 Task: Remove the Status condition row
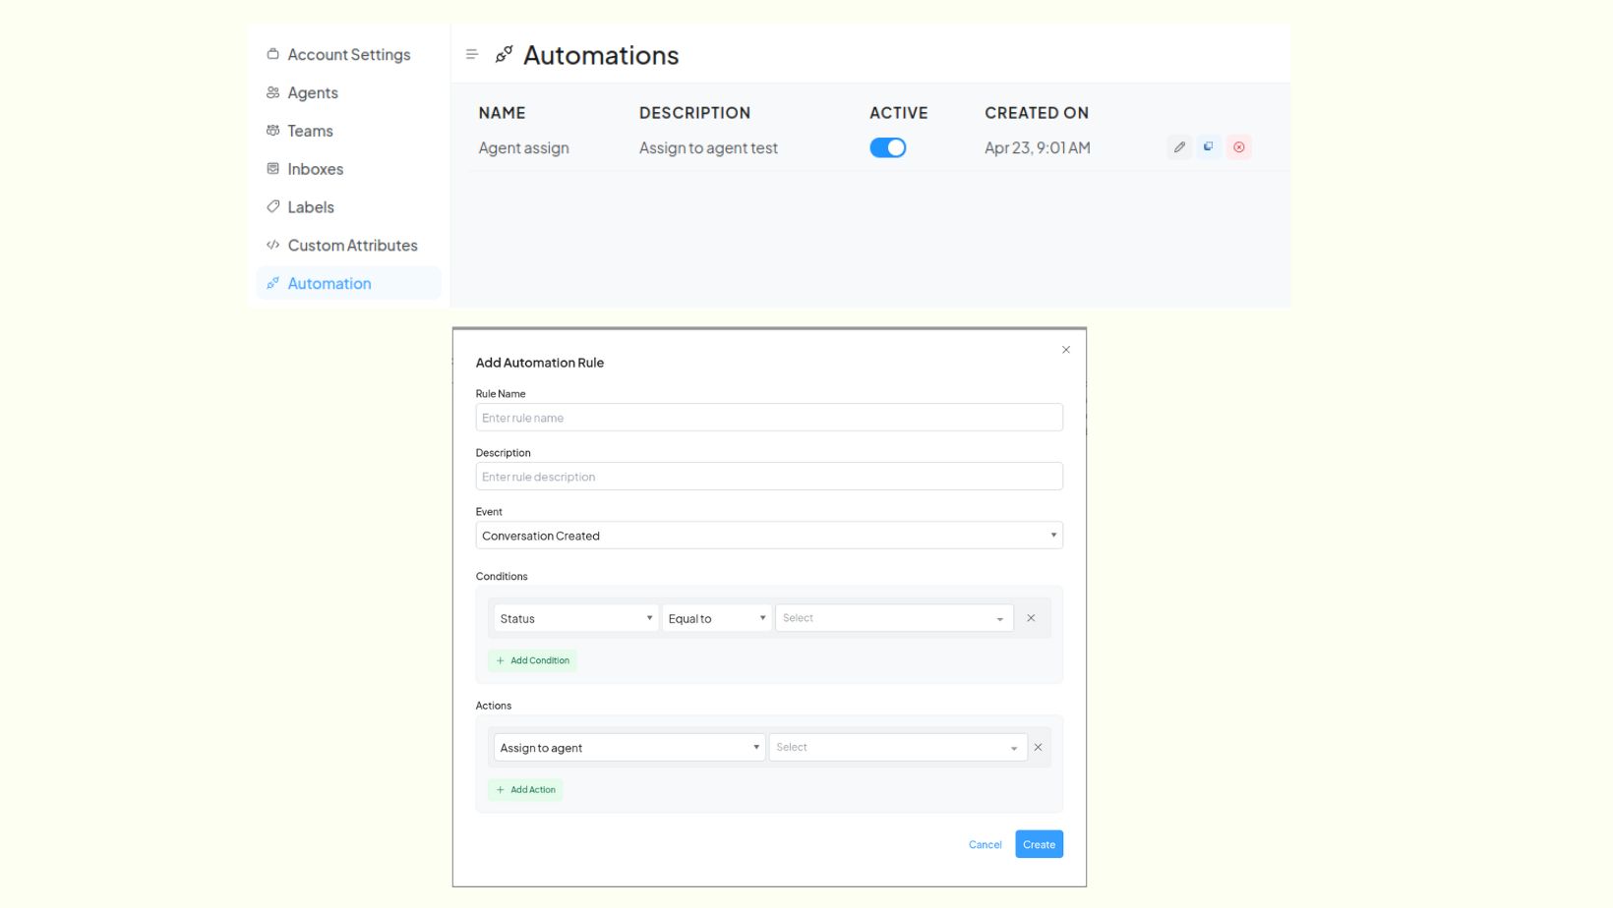tap(1031, 618)
